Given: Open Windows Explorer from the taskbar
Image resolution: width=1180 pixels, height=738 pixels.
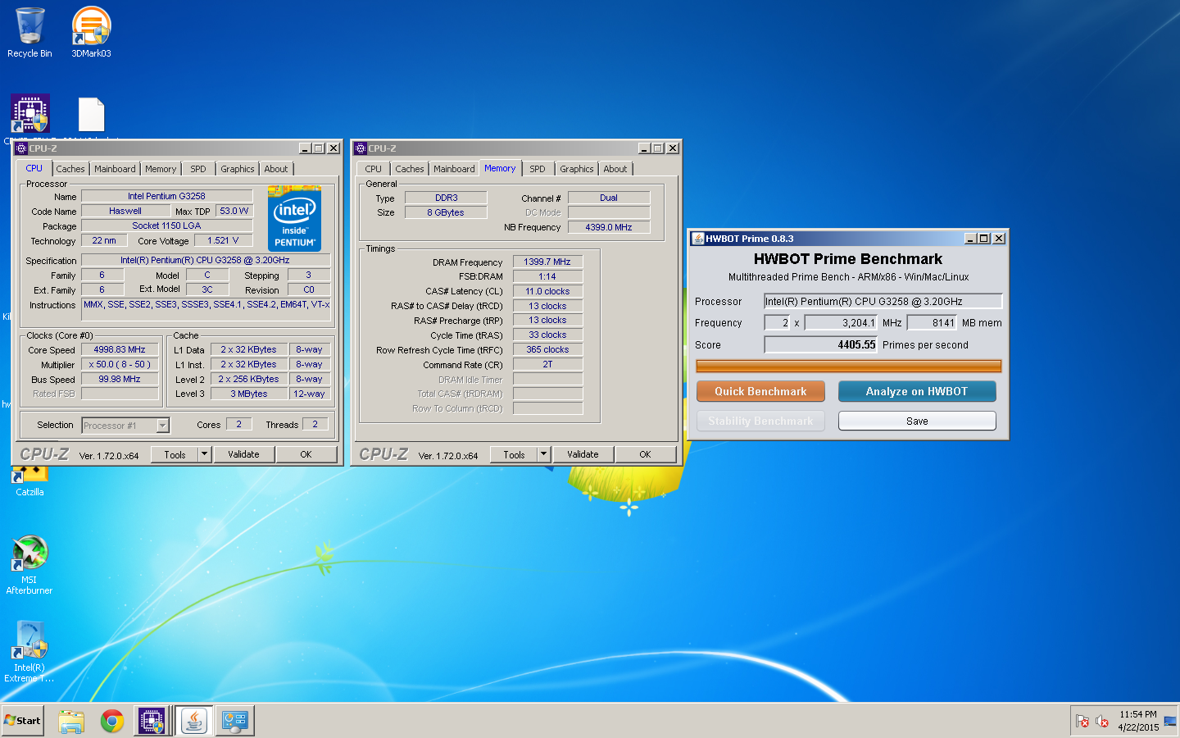Looking at the screenshot, I should [x=71, y=721].
